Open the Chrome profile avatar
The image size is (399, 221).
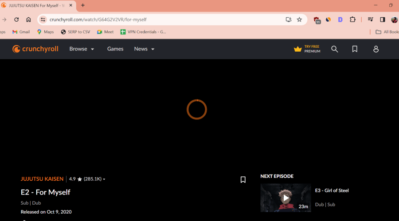395,19
